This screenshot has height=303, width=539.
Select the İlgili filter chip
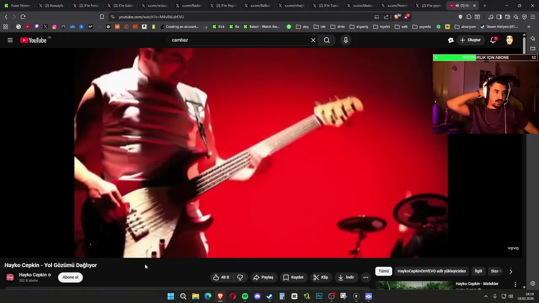coord(478,271)
